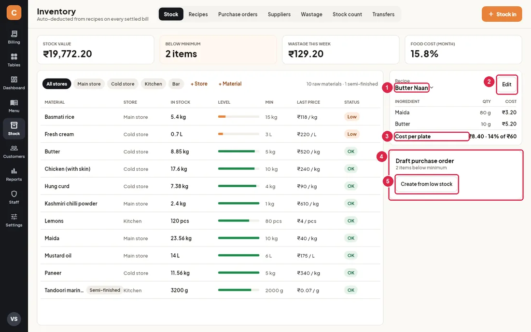Image resolution: width=531 pixels, height=332 pixels.
Task: Open the Wastage tab
Action: 311,14
